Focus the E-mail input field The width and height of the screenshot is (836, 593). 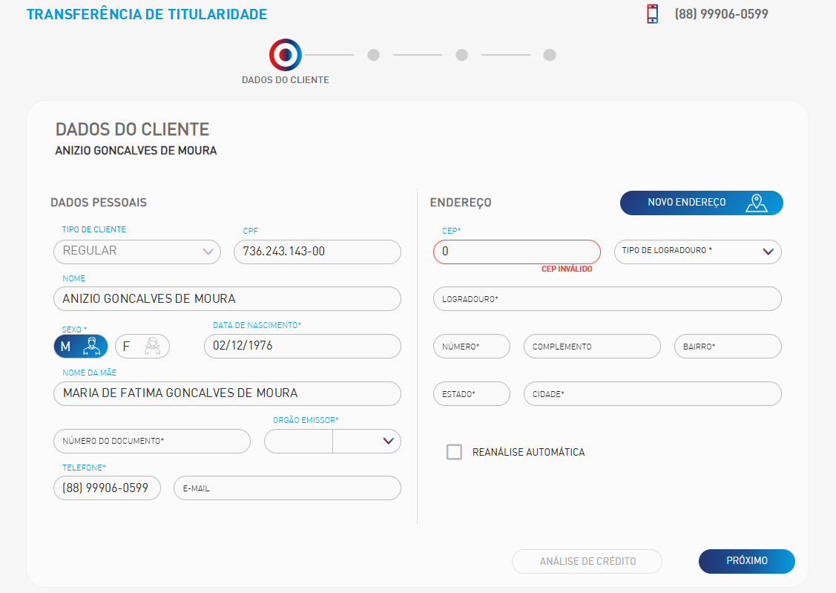point(287,488)
